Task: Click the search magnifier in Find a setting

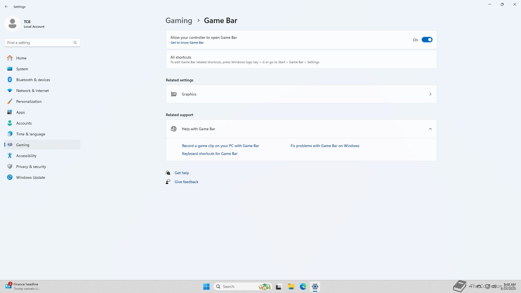Action: coord(75,43)
